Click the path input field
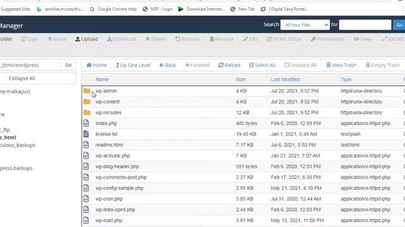Image resolution: width=405 pixels, height=227 pixels. coord(30,65)
